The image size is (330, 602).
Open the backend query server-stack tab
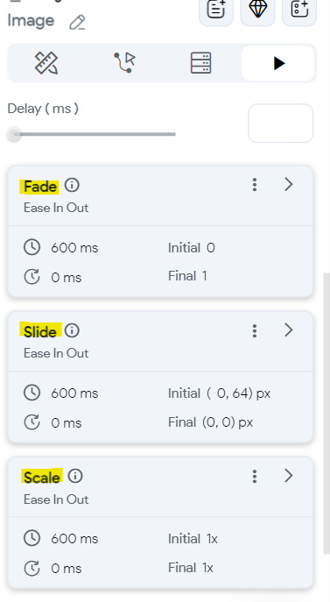click(x=201, y=63)
